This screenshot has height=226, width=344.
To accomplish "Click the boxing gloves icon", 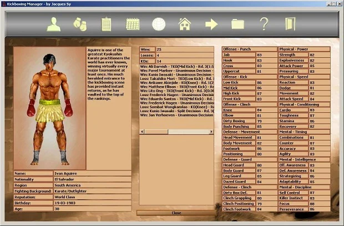I will pos(80,24).
